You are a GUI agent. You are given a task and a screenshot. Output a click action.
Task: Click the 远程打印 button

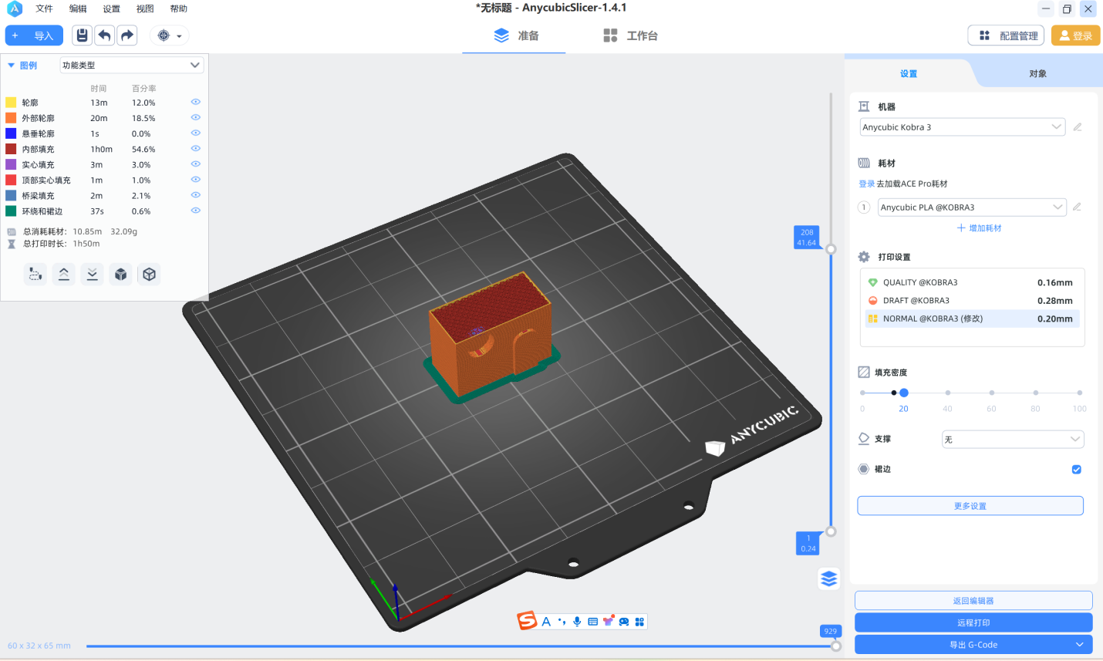click(x=973, y=622)
